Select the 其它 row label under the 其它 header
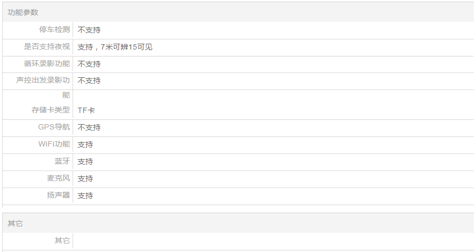 (62, 241)
